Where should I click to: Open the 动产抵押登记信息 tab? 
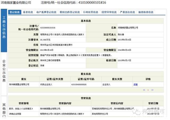click(x=46, y=12)
